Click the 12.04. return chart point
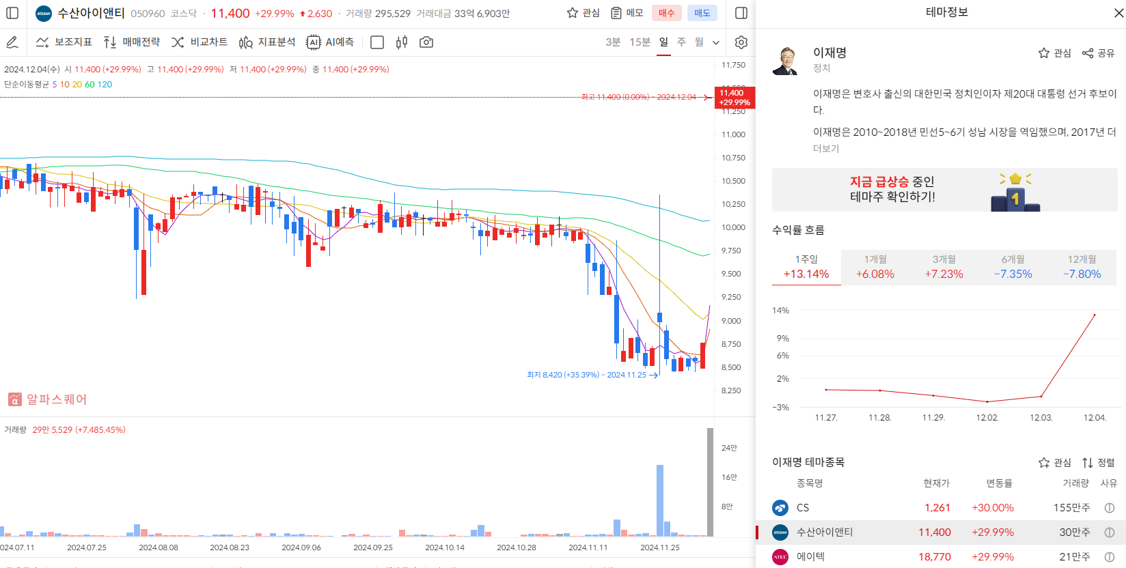This screenshot has height=568, width=1126. pos(1095,315)
